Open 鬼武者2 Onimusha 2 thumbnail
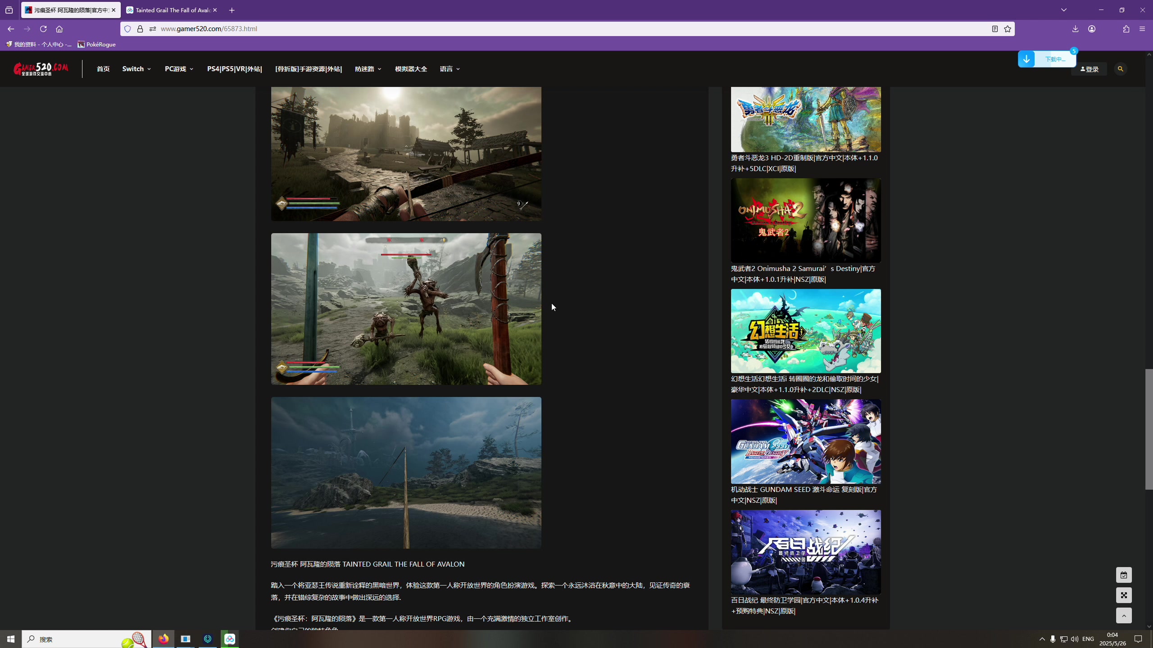The image size is (1153, 648). pyautogui.click(x=806, y=220)
